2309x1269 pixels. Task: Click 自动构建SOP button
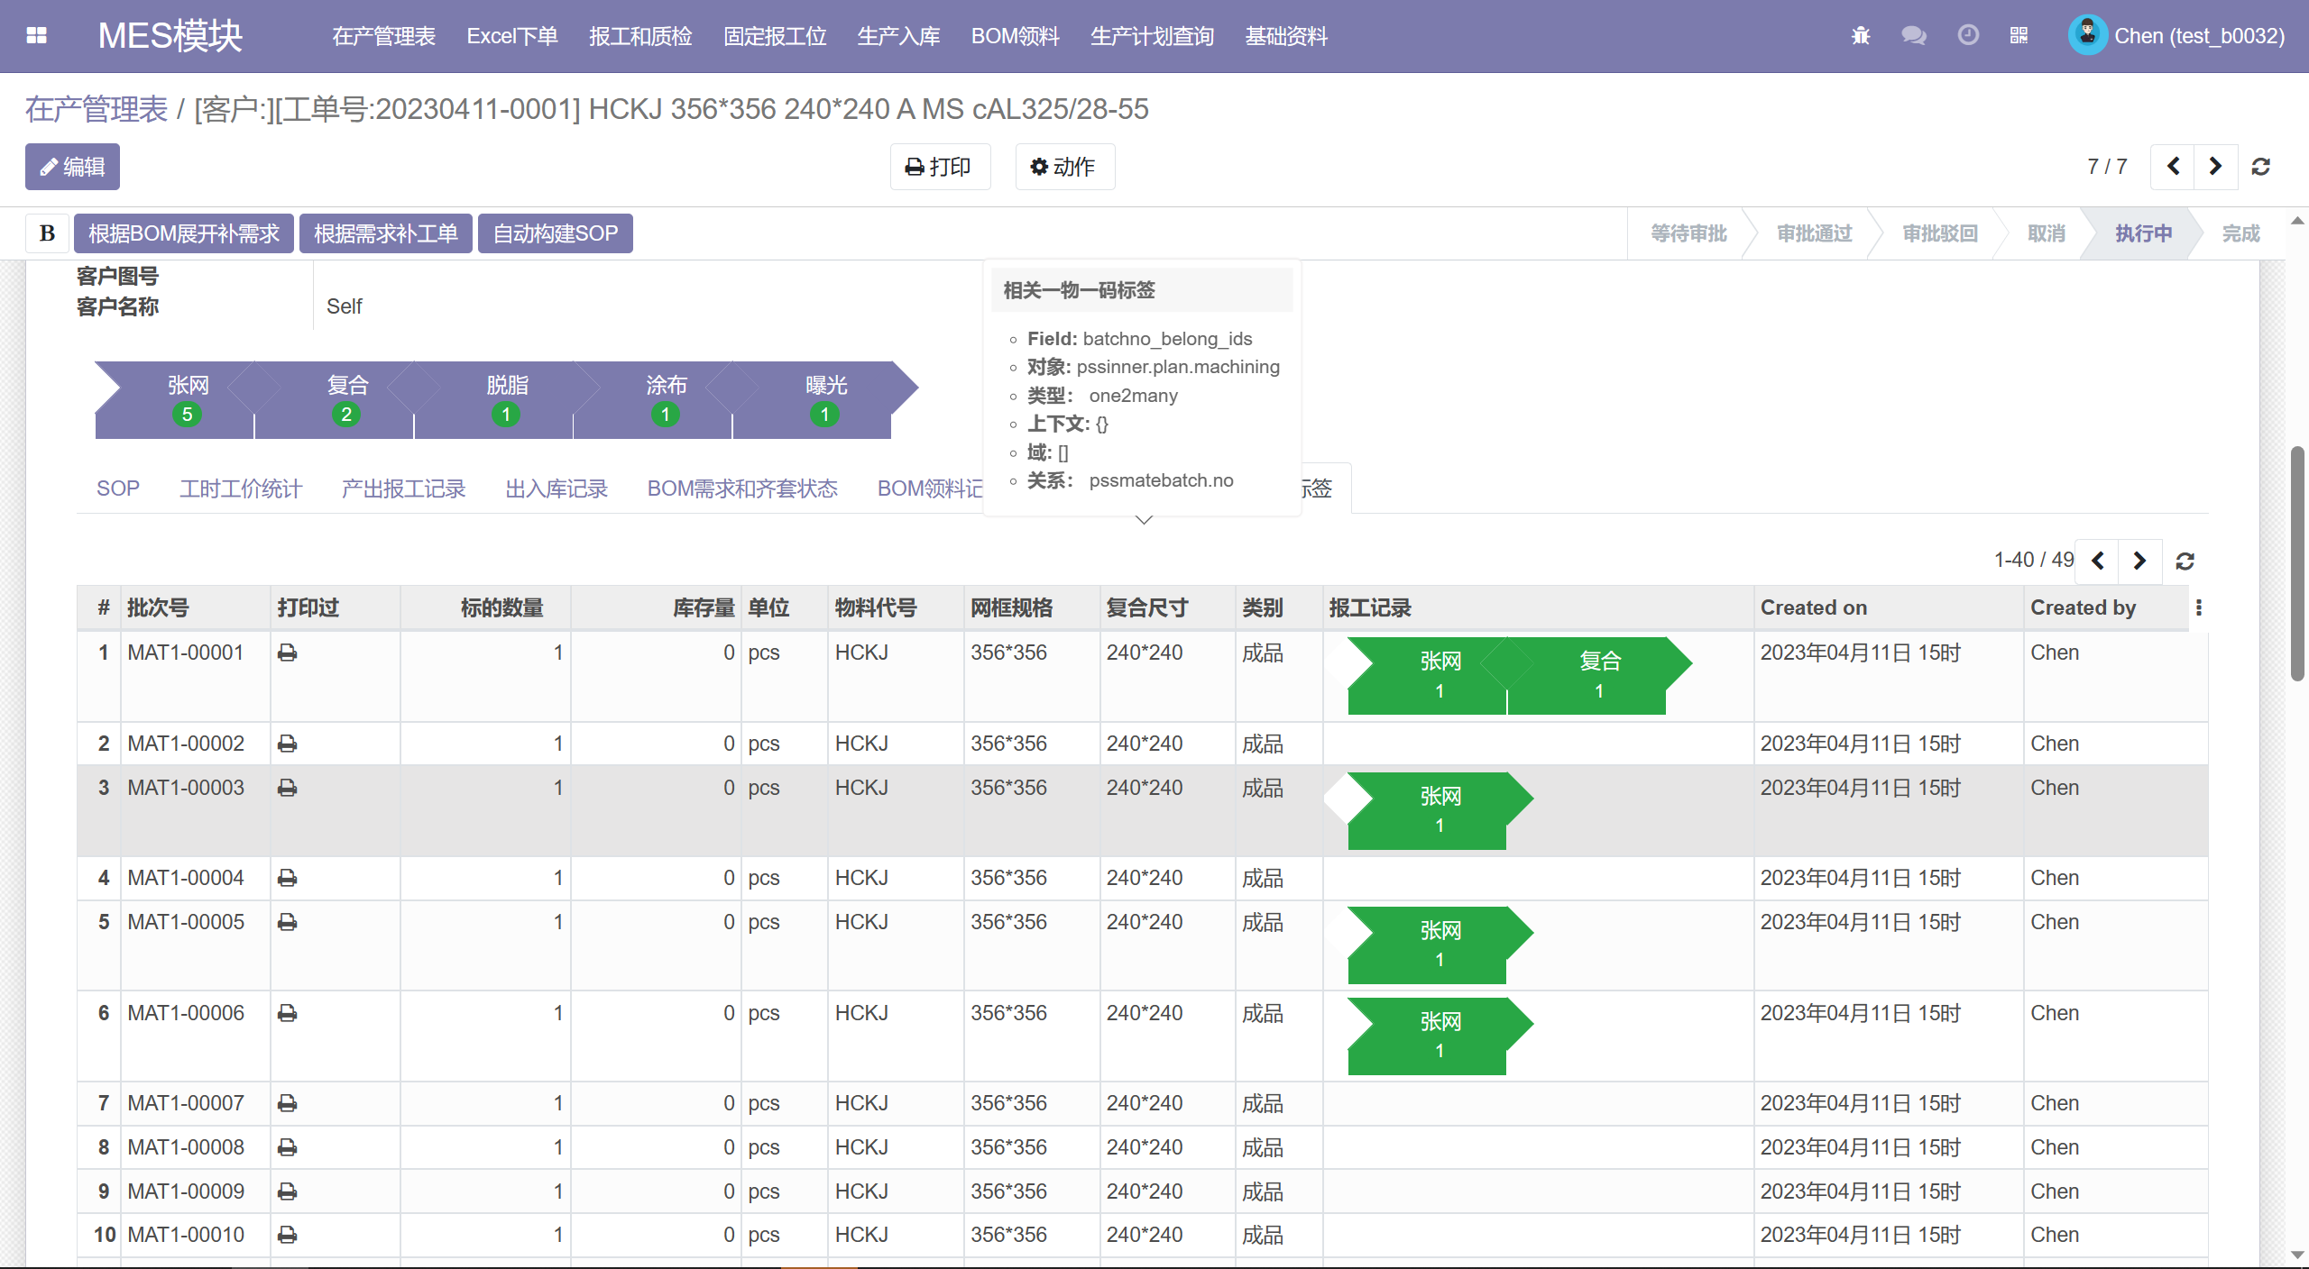click(555, 233)
